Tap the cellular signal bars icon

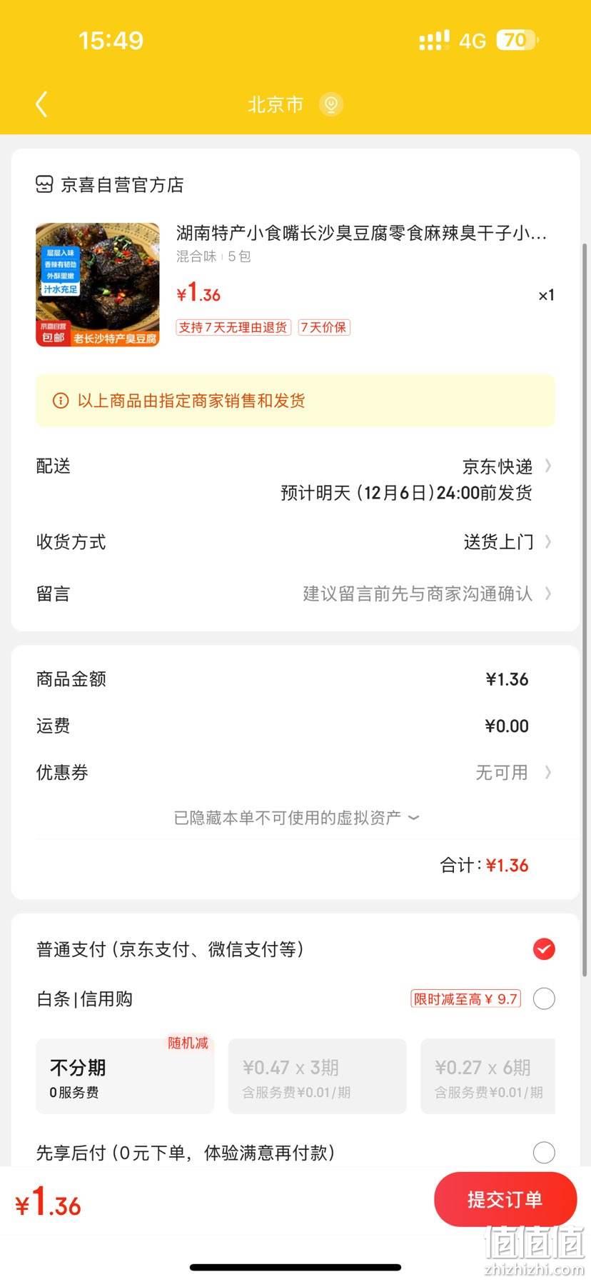click(x=434, y=41)
